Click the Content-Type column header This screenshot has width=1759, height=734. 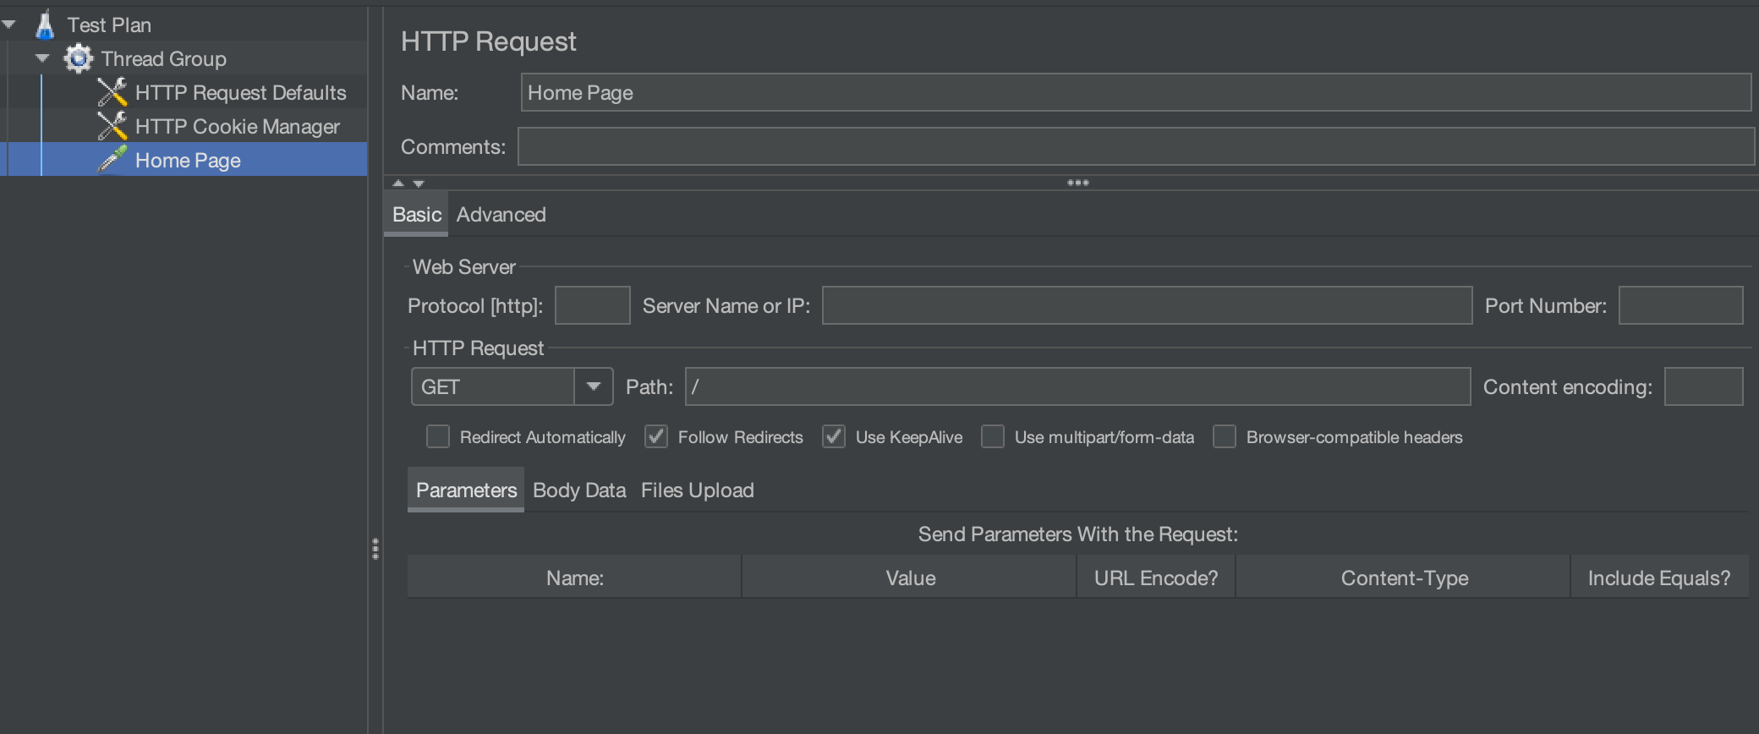(x=1404, y=578)
